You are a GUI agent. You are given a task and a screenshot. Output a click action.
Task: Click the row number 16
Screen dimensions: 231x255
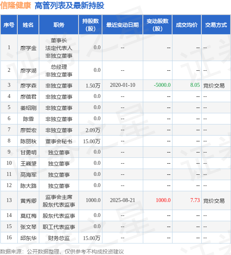pyautogui.click(x=9, y=237)
